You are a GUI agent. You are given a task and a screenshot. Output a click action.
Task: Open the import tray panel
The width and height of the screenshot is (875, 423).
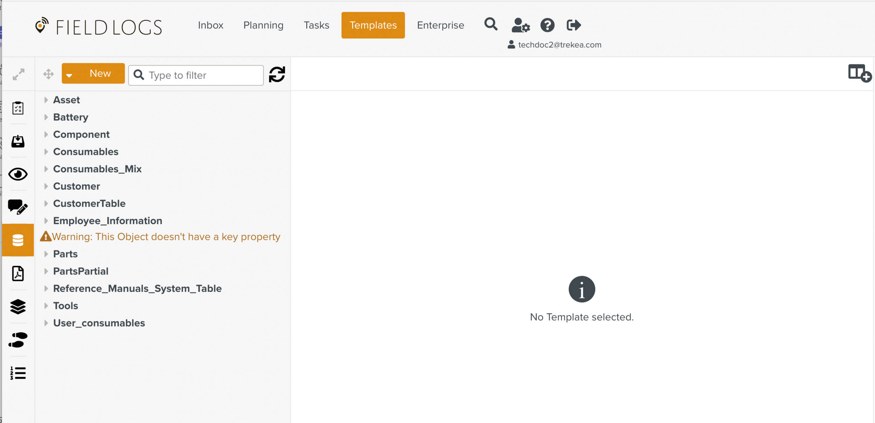pyautogui.click(x=17, y=141)
